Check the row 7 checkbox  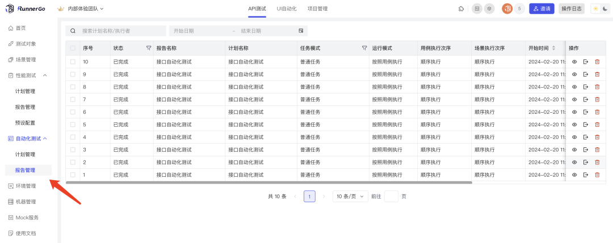[x=73, y=100]
